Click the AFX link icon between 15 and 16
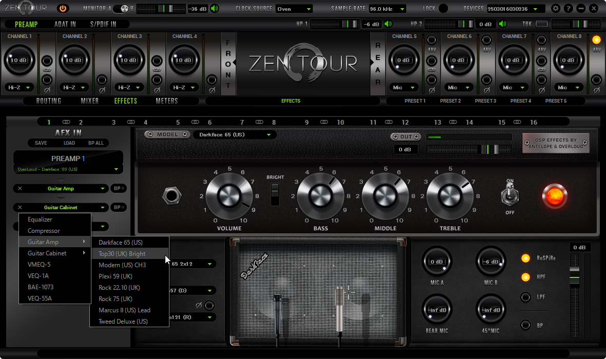This screenshot has width=606, height=359. point(517,122)
